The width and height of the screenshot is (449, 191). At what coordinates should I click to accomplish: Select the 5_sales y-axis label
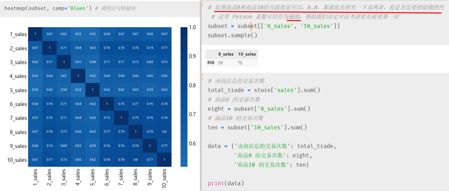18,90
